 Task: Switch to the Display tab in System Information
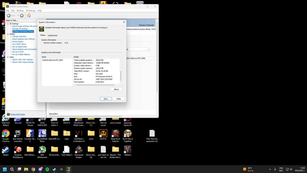[x=43, y=35]
